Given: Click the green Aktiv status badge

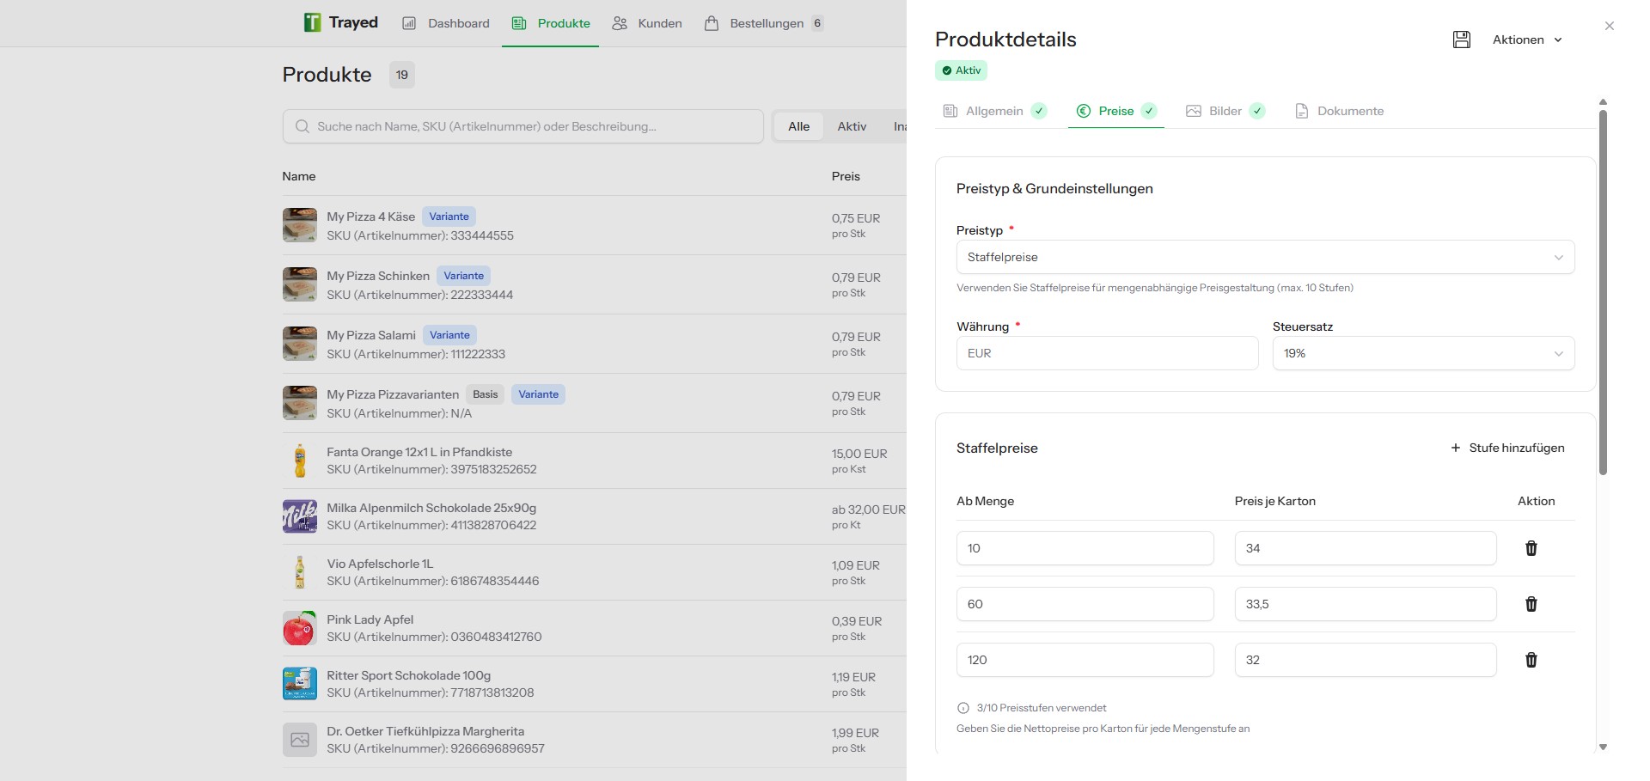Looking at the screenshot, I should (961, 70).
